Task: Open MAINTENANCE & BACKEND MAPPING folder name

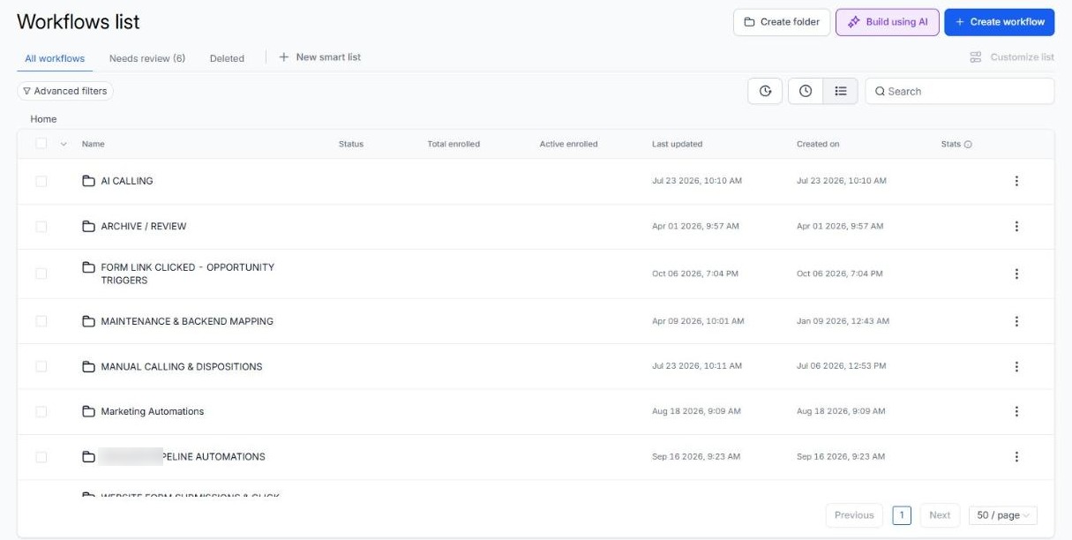Action: coord(187,321)
